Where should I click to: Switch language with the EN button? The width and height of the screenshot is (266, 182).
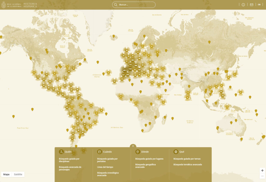click(x=259, y=5)
